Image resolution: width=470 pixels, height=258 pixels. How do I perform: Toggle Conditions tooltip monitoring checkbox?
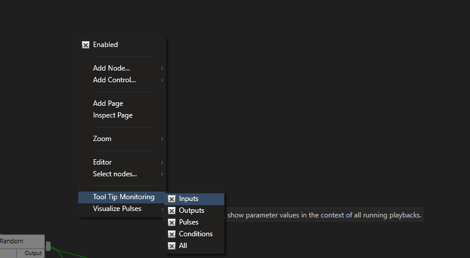tap(171, 234)
